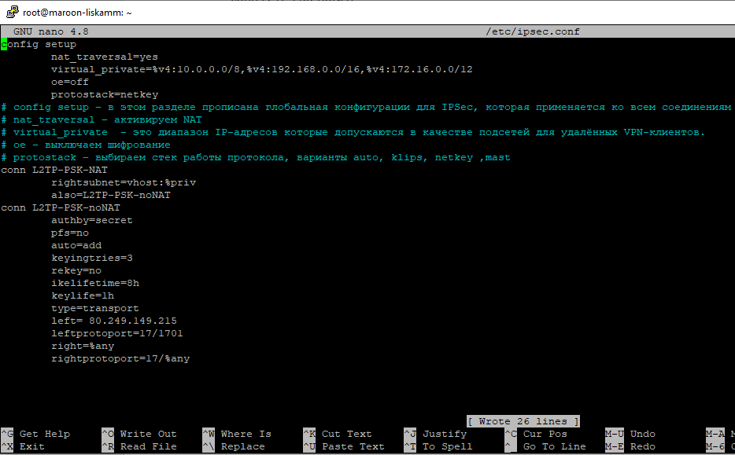Click the 'auto=add' line

tap(76, 246)
